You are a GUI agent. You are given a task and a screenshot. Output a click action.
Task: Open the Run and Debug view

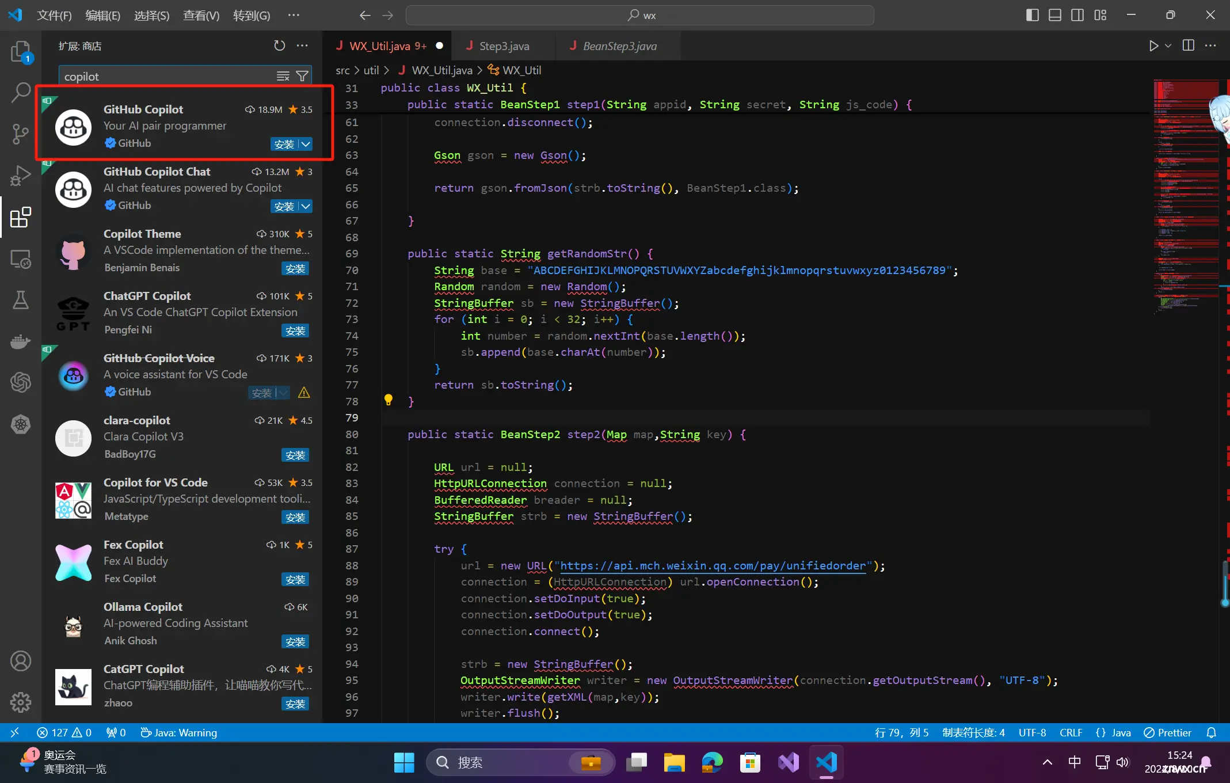click(21, 175)
